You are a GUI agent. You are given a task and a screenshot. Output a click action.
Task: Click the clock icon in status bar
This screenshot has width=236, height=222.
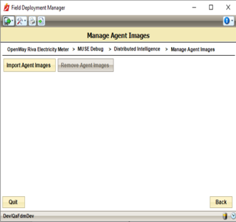coord(233,216)
